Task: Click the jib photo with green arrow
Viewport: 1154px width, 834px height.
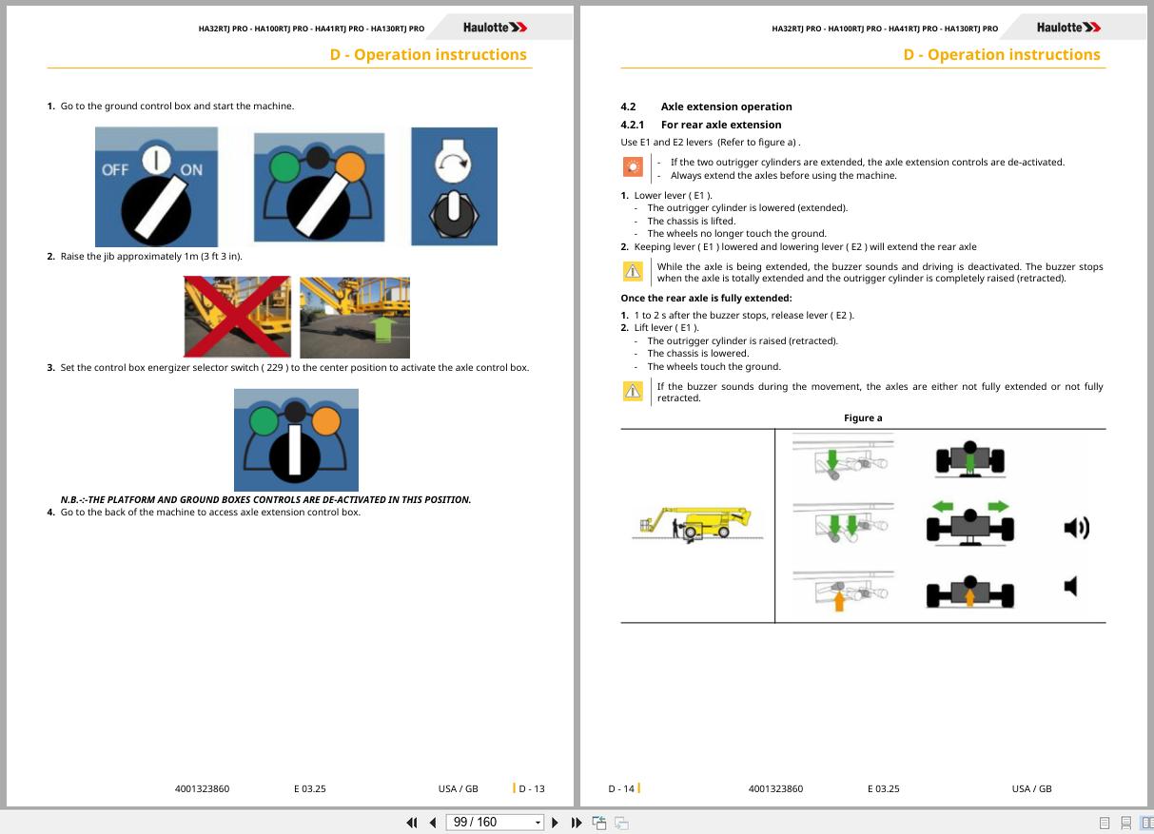Action: tap(355, 318)
